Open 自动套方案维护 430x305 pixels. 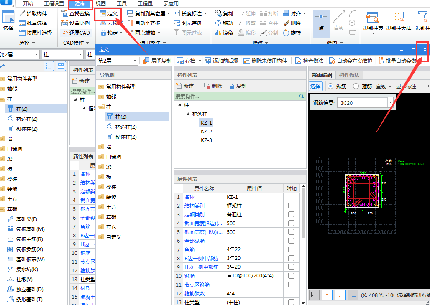351,61
